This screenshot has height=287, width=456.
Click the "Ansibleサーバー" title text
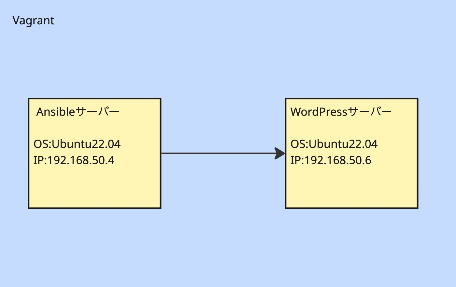(x=78, y=112)
